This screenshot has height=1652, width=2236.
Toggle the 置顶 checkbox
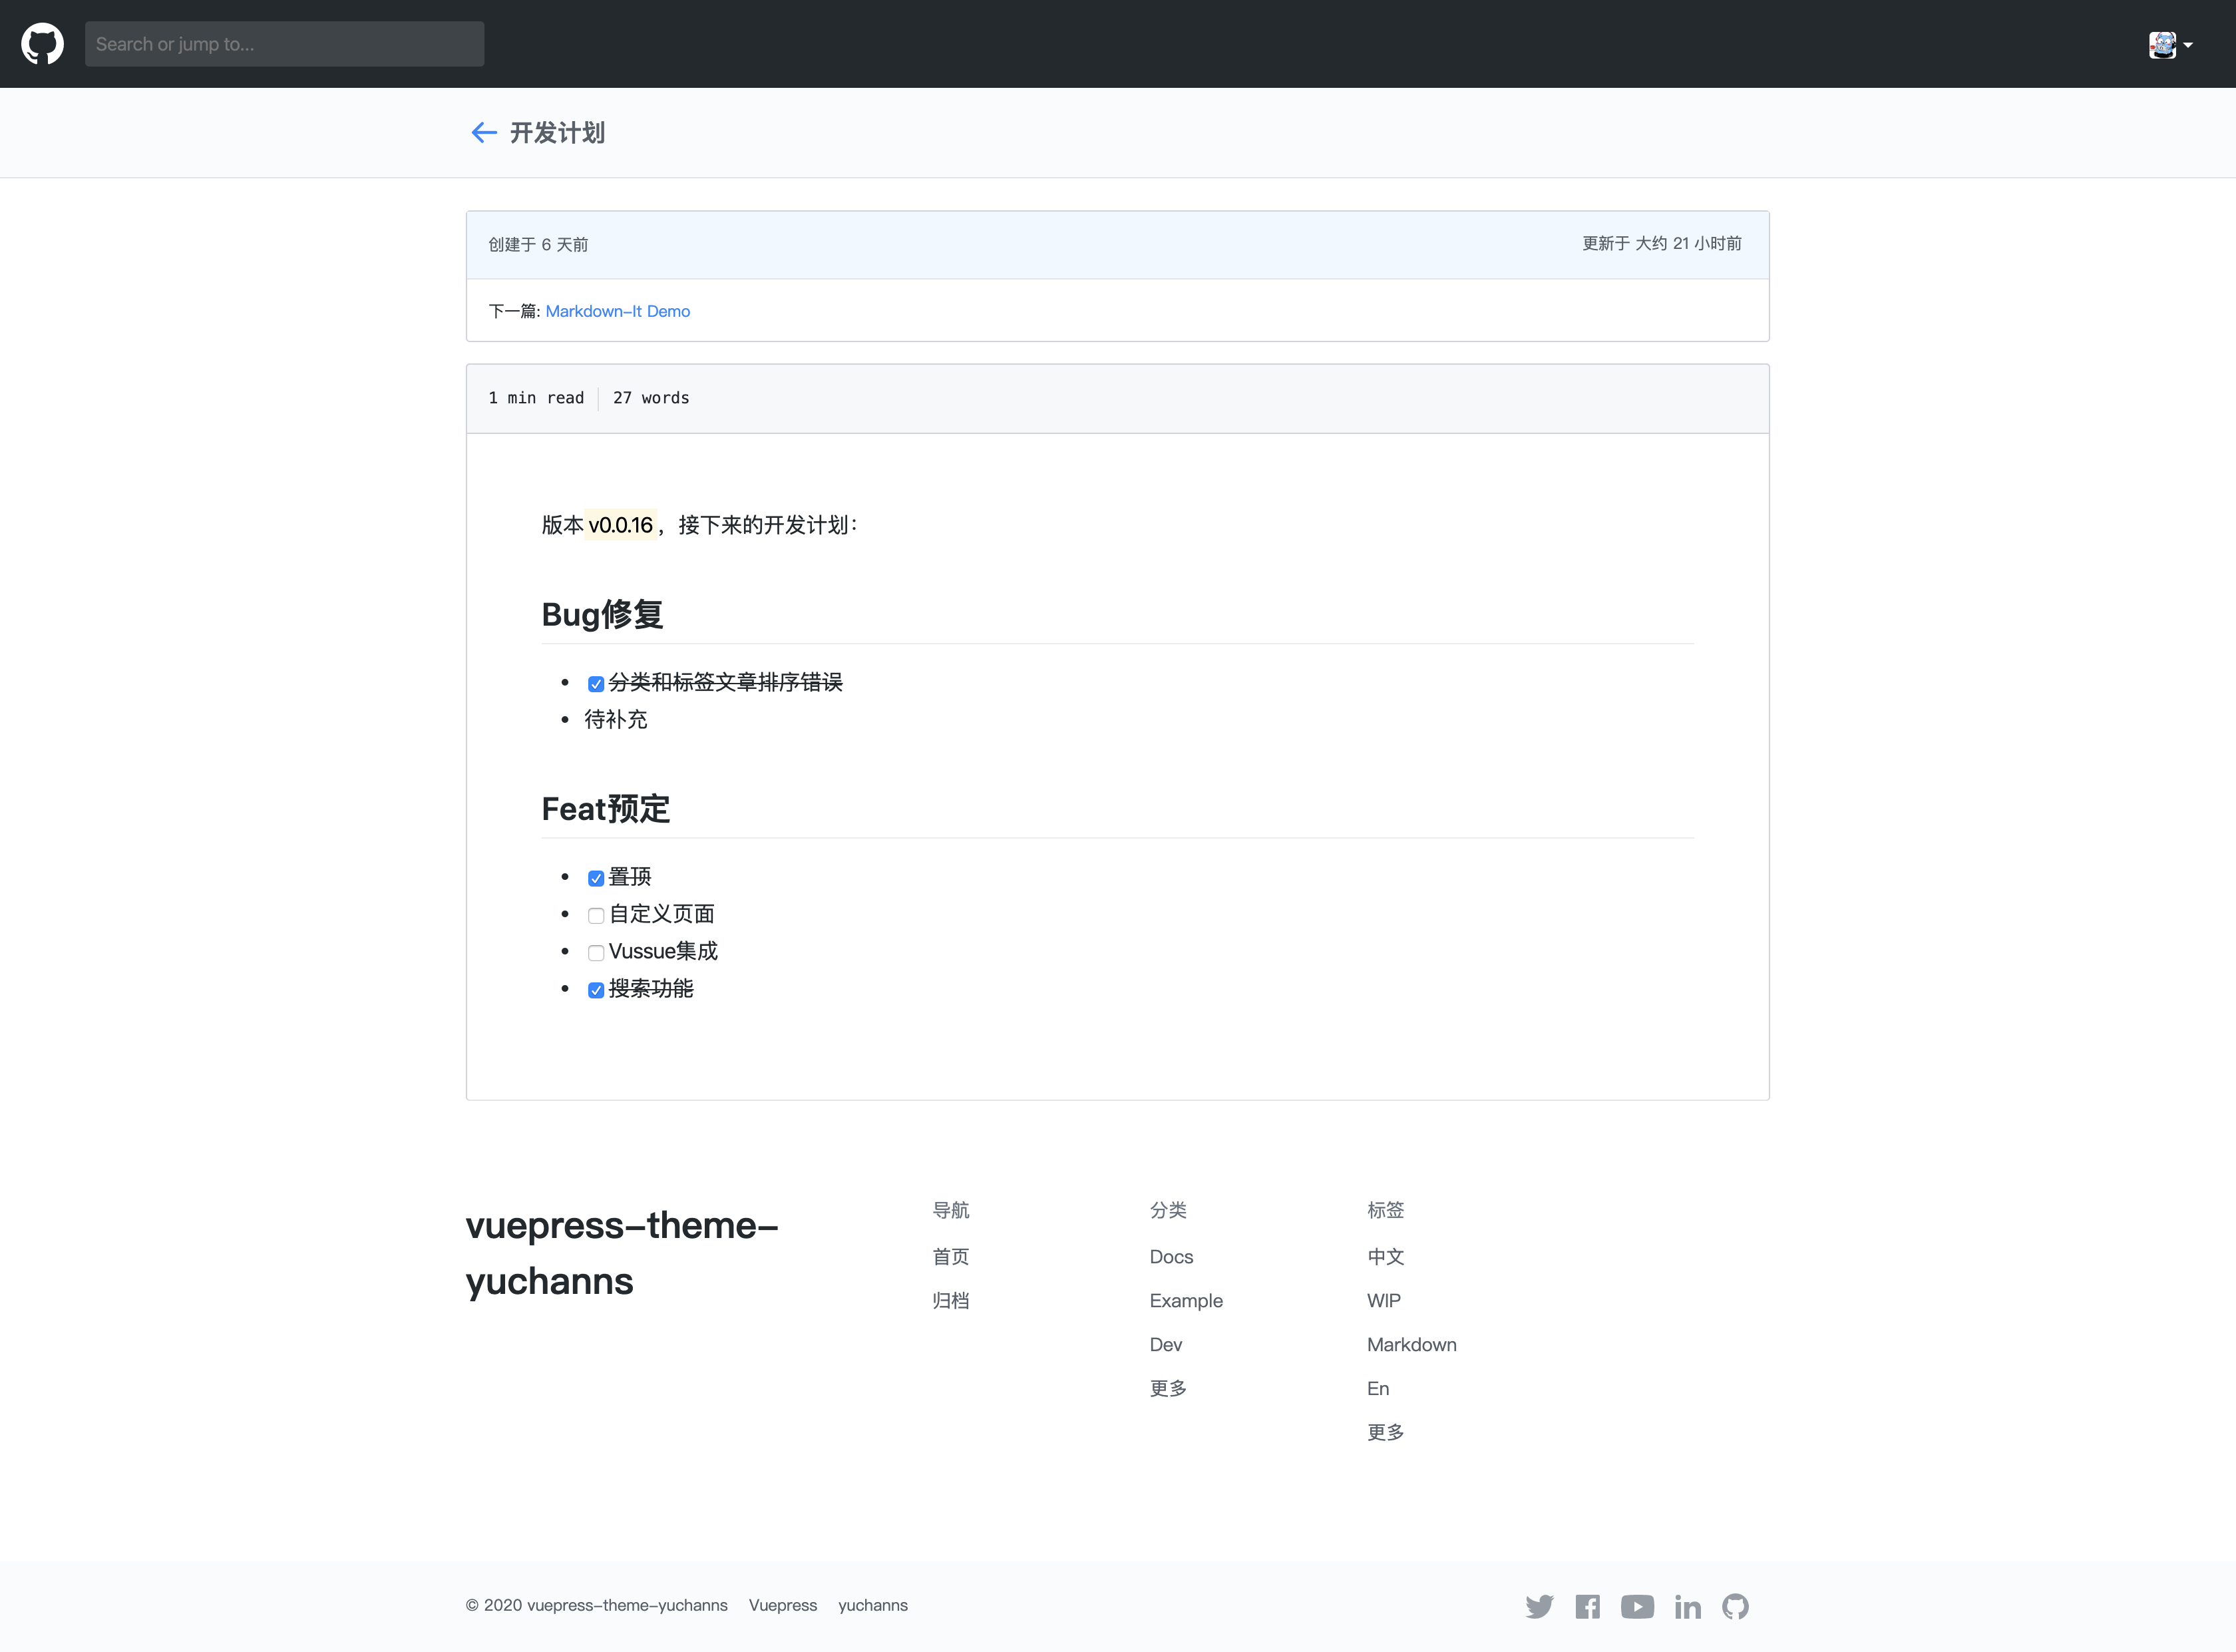596,879
